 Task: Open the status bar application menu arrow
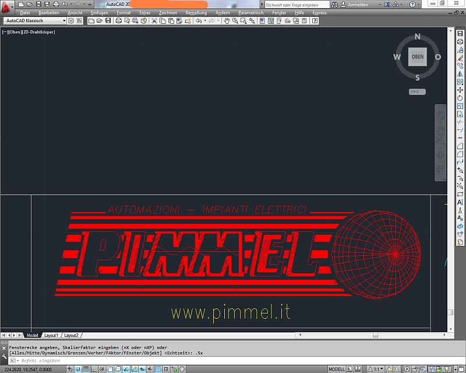point(456,369)
